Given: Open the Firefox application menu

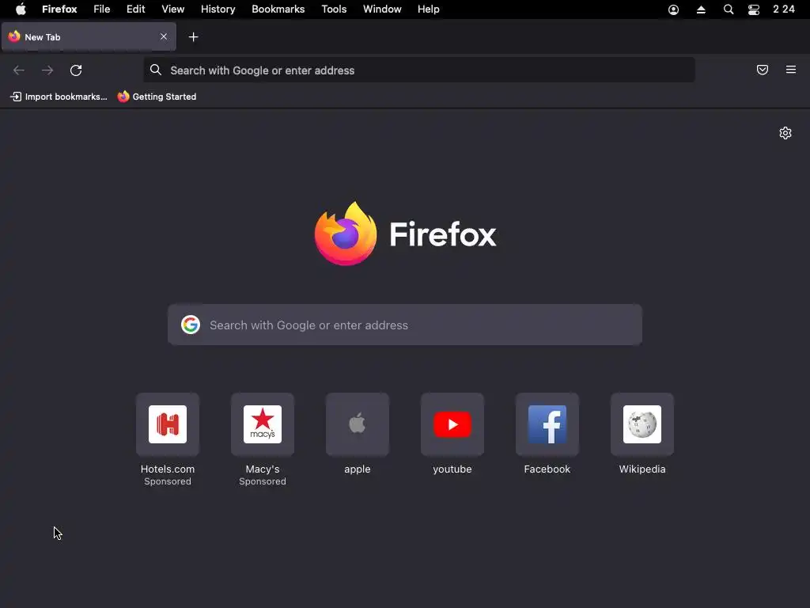Looking at the screenshot, I should (x=59, y=9).
